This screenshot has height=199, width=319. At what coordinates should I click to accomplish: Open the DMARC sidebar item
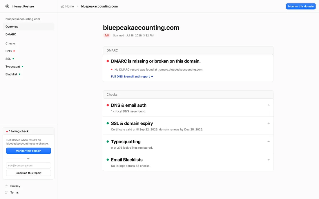coord(28,34)
